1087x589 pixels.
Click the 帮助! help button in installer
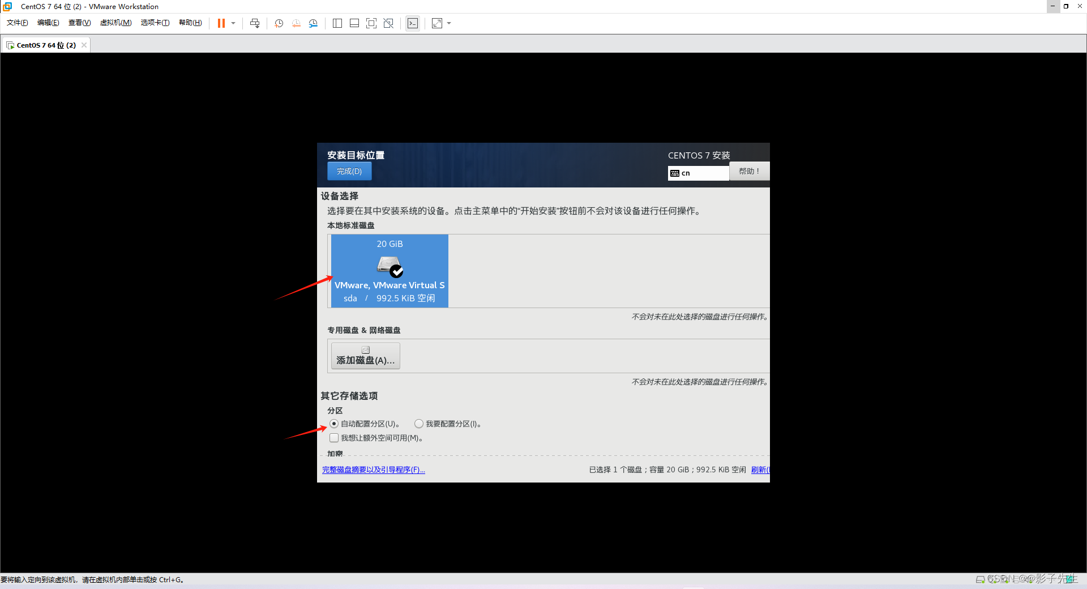[749, 171]
